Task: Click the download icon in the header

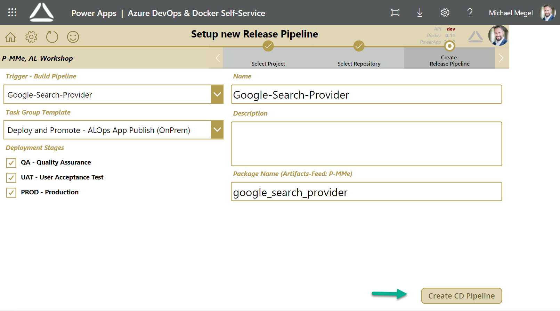Action: (x=420, y=13)
